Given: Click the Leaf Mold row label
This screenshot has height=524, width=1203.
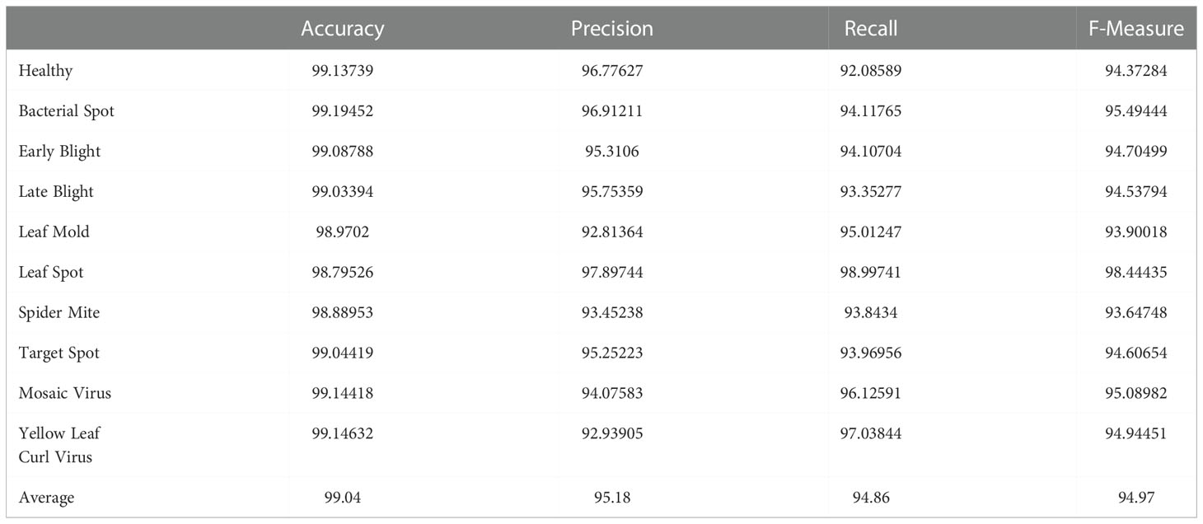Looking at the screenshot, I should click(x=54, y=232).
